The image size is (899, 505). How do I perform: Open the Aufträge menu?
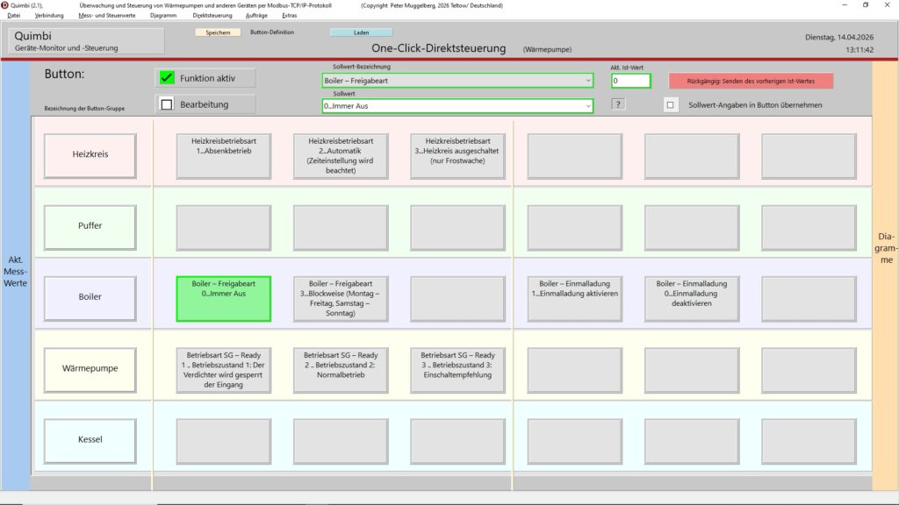258,16
